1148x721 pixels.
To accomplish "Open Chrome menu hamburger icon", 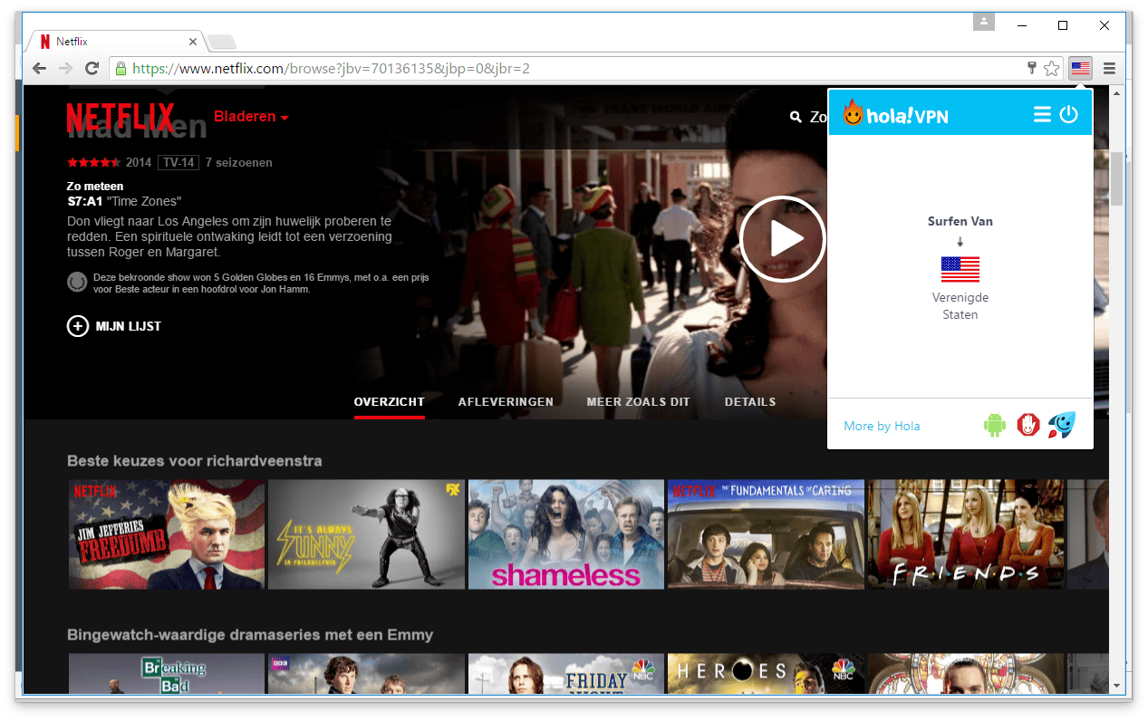I will pos(1109,68).
